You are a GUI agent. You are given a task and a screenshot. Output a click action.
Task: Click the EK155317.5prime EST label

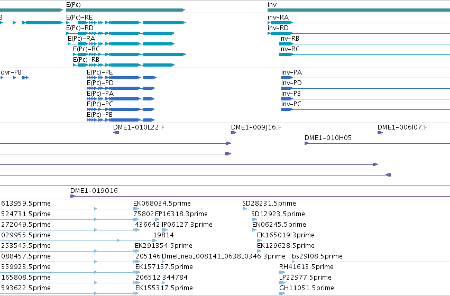tap(164, 288)
